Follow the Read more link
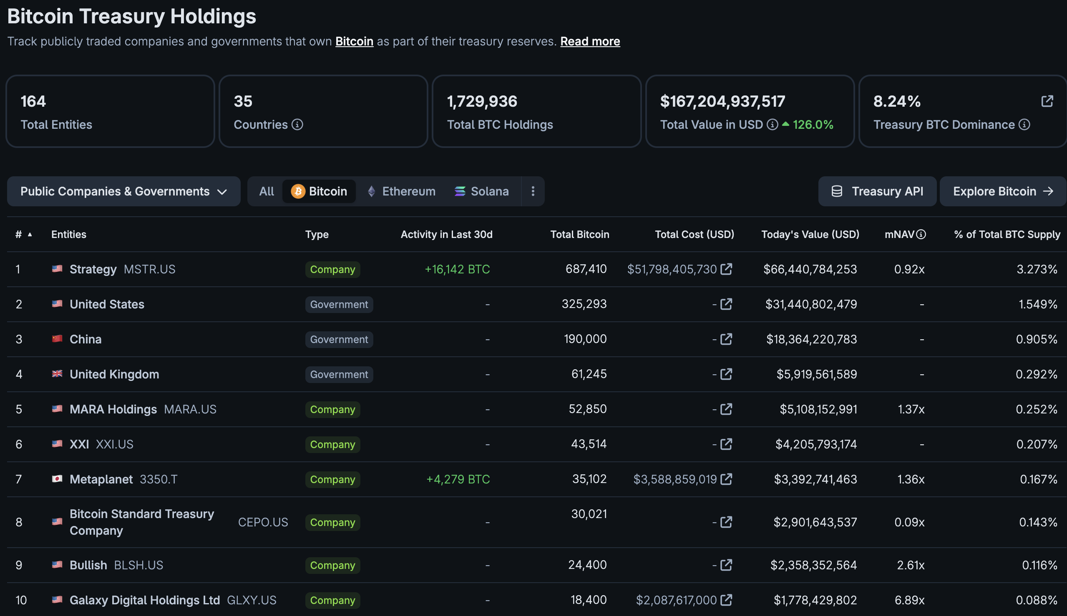Screen dimensions: 1067x616 point(590,41)
